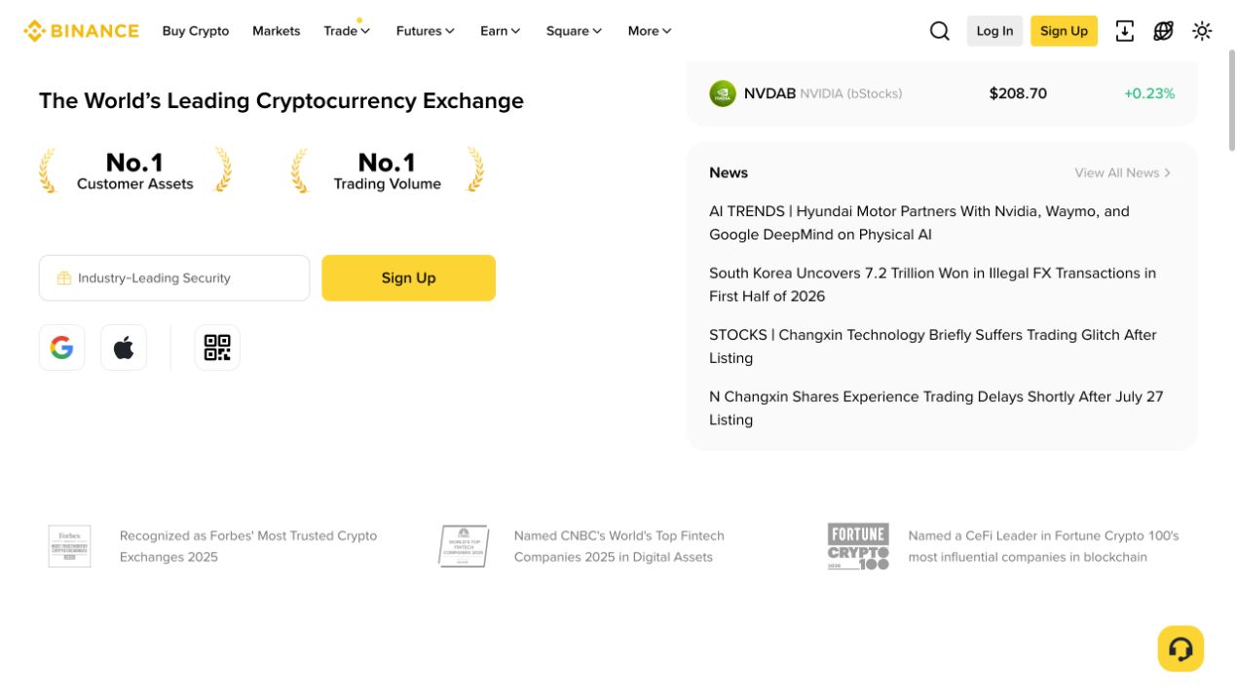Expand the Trade menu
Image resolution: width=1237 pixels, height=695 pixels.
coord(347,31)
